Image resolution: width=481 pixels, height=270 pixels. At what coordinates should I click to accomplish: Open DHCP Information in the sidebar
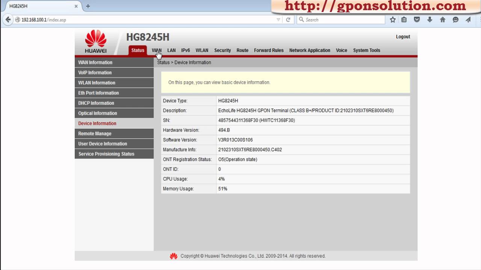pos(114,103)
